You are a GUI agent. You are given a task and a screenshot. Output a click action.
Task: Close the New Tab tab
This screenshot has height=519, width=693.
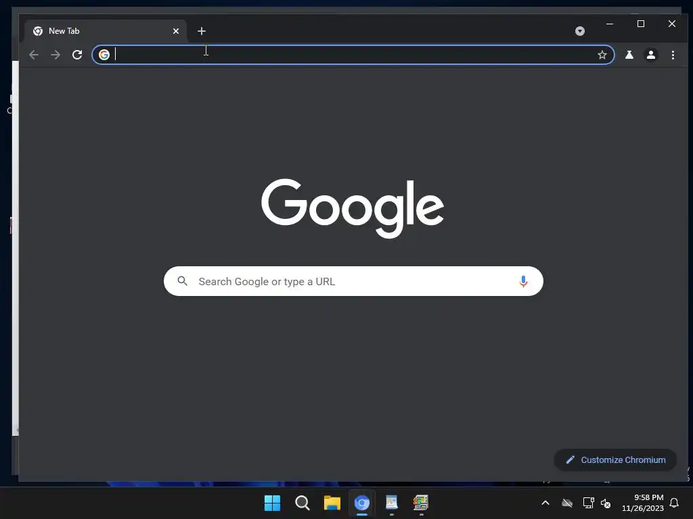[176, 31]
